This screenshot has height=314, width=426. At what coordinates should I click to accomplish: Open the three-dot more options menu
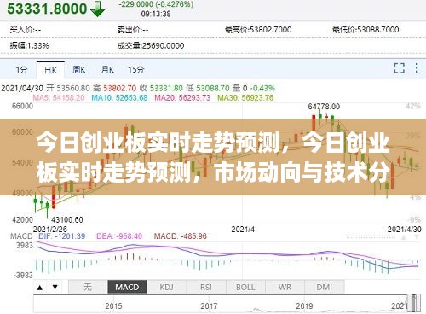[417, 68]
